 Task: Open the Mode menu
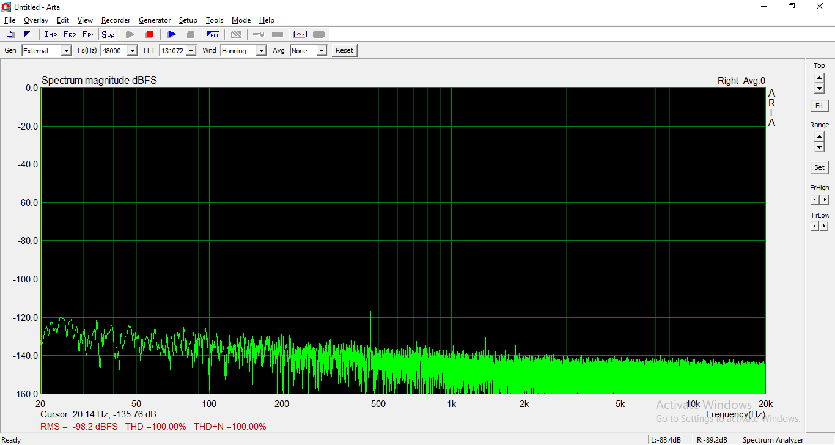(241, 20)
